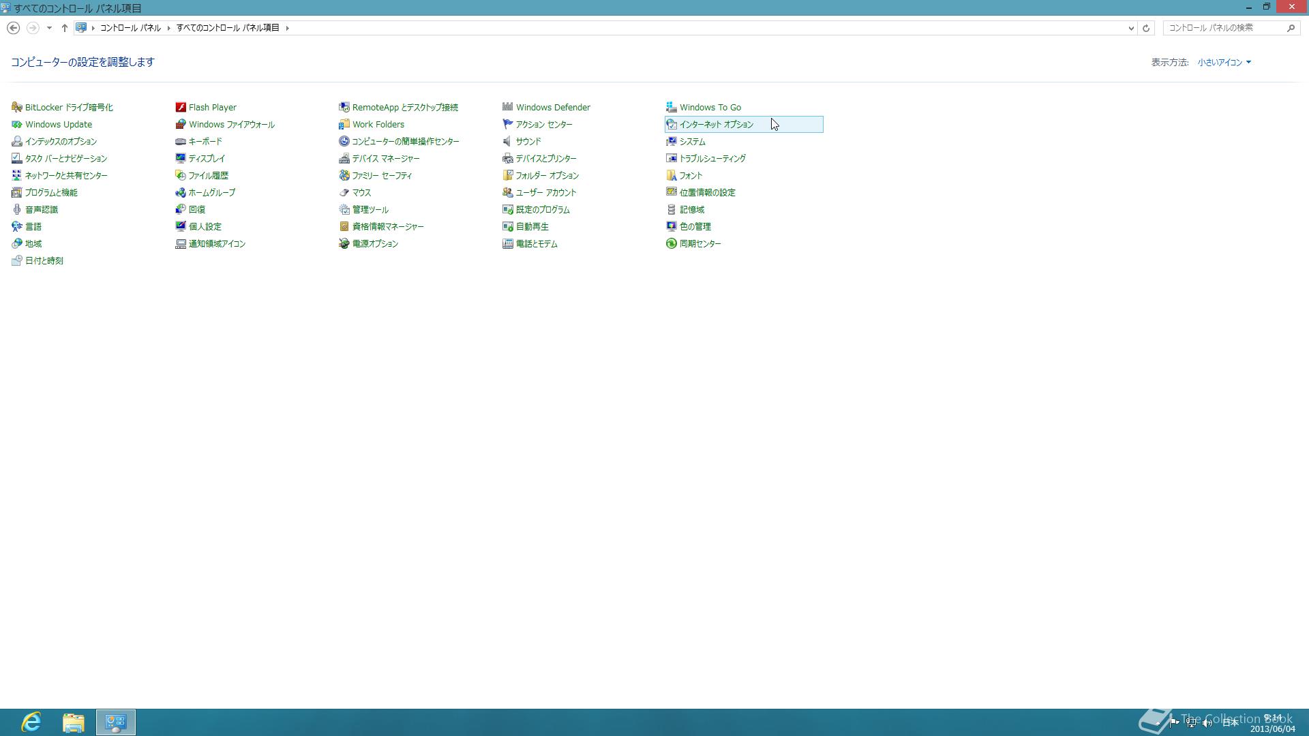Image resolution: width=1309 pixels, height=736 pixels.
Task: Open 資格情報マネージャー link
Action: (x=388, y=226)
